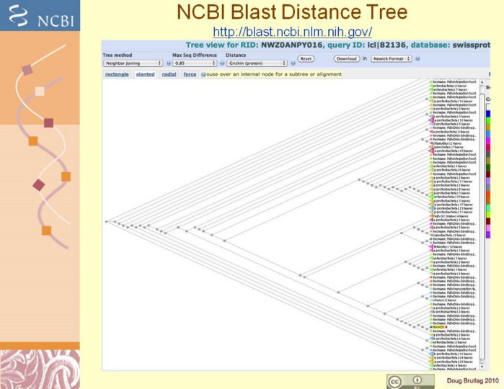Click the tree root node
The width and height of the screenshot is (504, 389).
pyautogui.click(x=106, y=221)
